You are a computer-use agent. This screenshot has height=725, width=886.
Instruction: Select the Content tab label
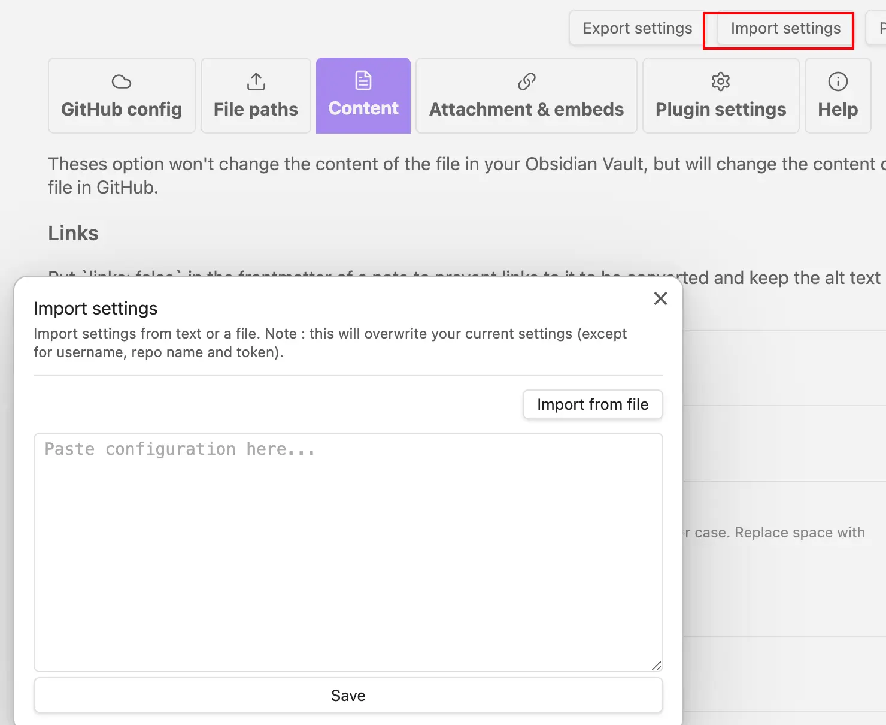pyautogui.click(x=363, y=108)
